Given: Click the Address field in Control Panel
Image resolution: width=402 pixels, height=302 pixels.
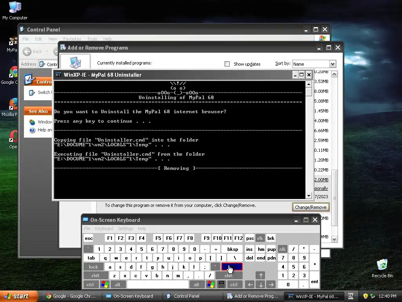Looking at the screenshot, I should (x=49, y=64).
